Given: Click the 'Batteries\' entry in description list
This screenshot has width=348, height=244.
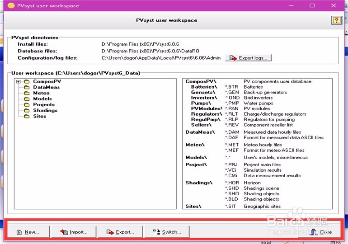Looking at the screenshot, I should 204,87.
